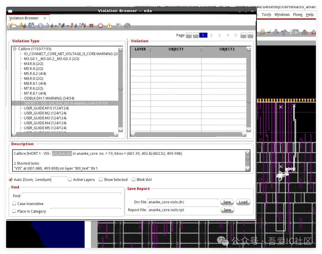Go to next page button

(243, 35)
